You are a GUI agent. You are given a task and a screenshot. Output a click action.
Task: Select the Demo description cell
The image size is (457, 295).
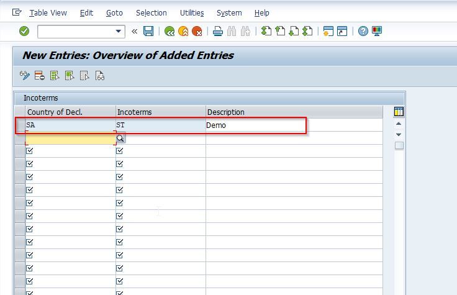pyautogui.click(x=294, y=125)
